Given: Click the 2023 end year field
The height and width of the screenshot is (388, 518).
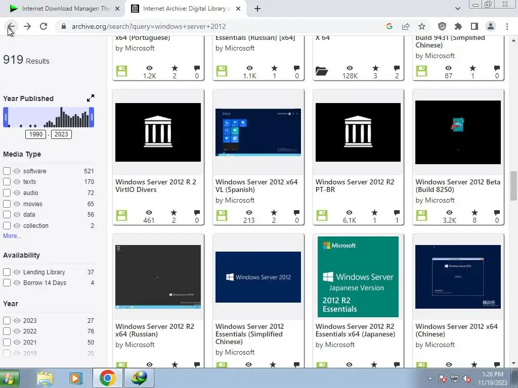Looking at the screenshot, I should coord(61,134).
